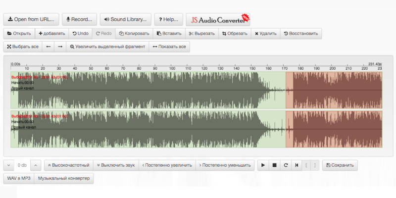The image size is (396, 198).
Task: Play the audio
Action: tap(263, 165)
